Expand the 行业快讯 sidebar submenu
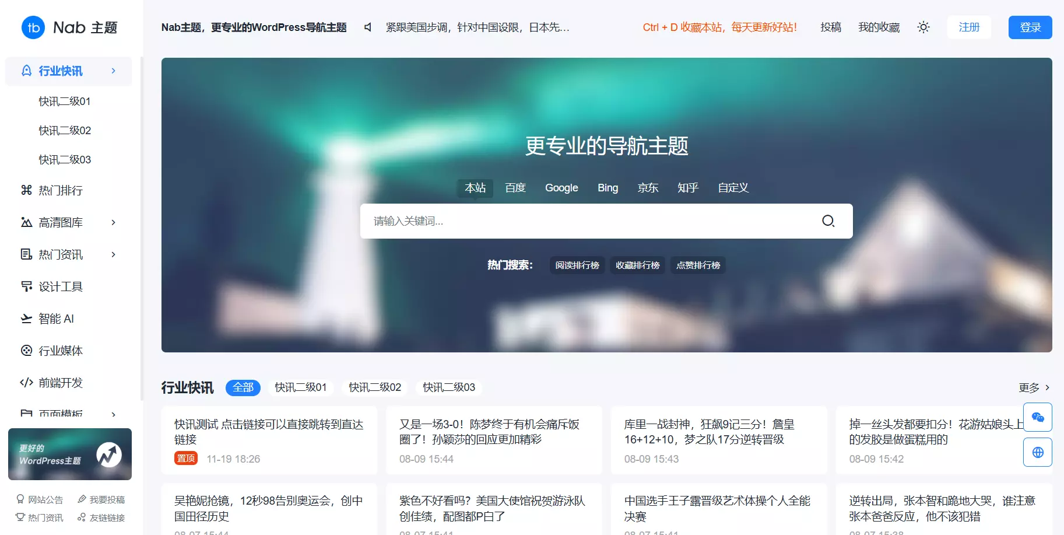1064x535 pixels. 113,71
